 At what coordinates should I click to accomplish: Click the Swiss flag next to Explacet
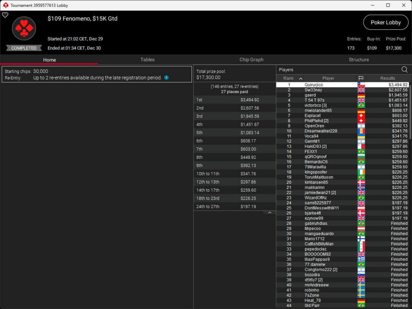click(x=360, y=116)
